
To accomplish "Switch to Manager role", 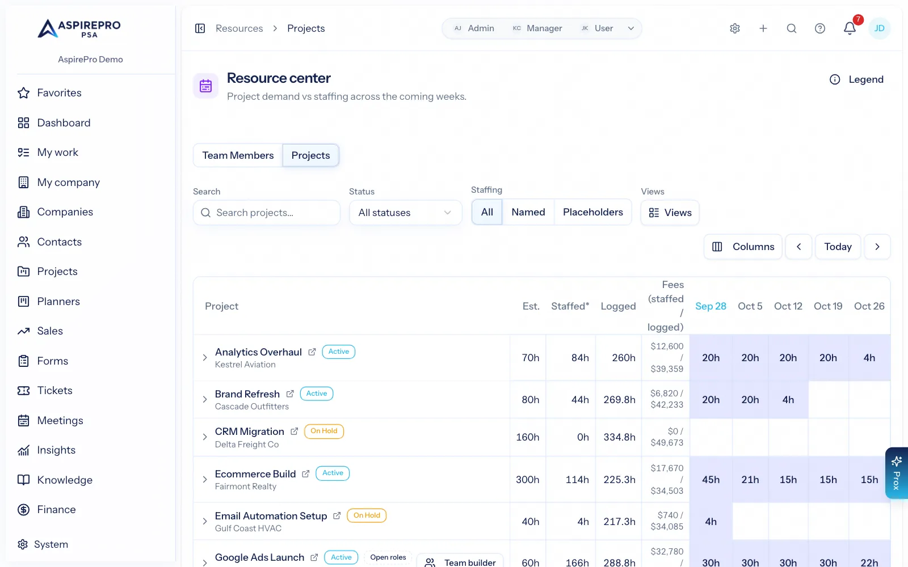I will [x=537, y=28].
